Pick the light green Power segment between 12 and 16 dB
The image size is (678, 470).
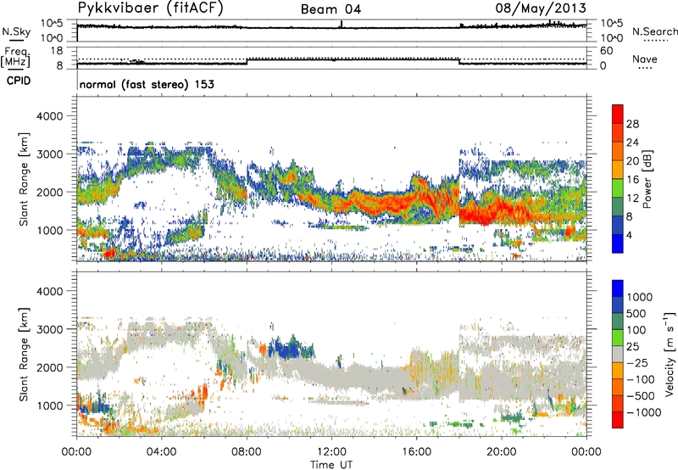(x=618, y=188)
